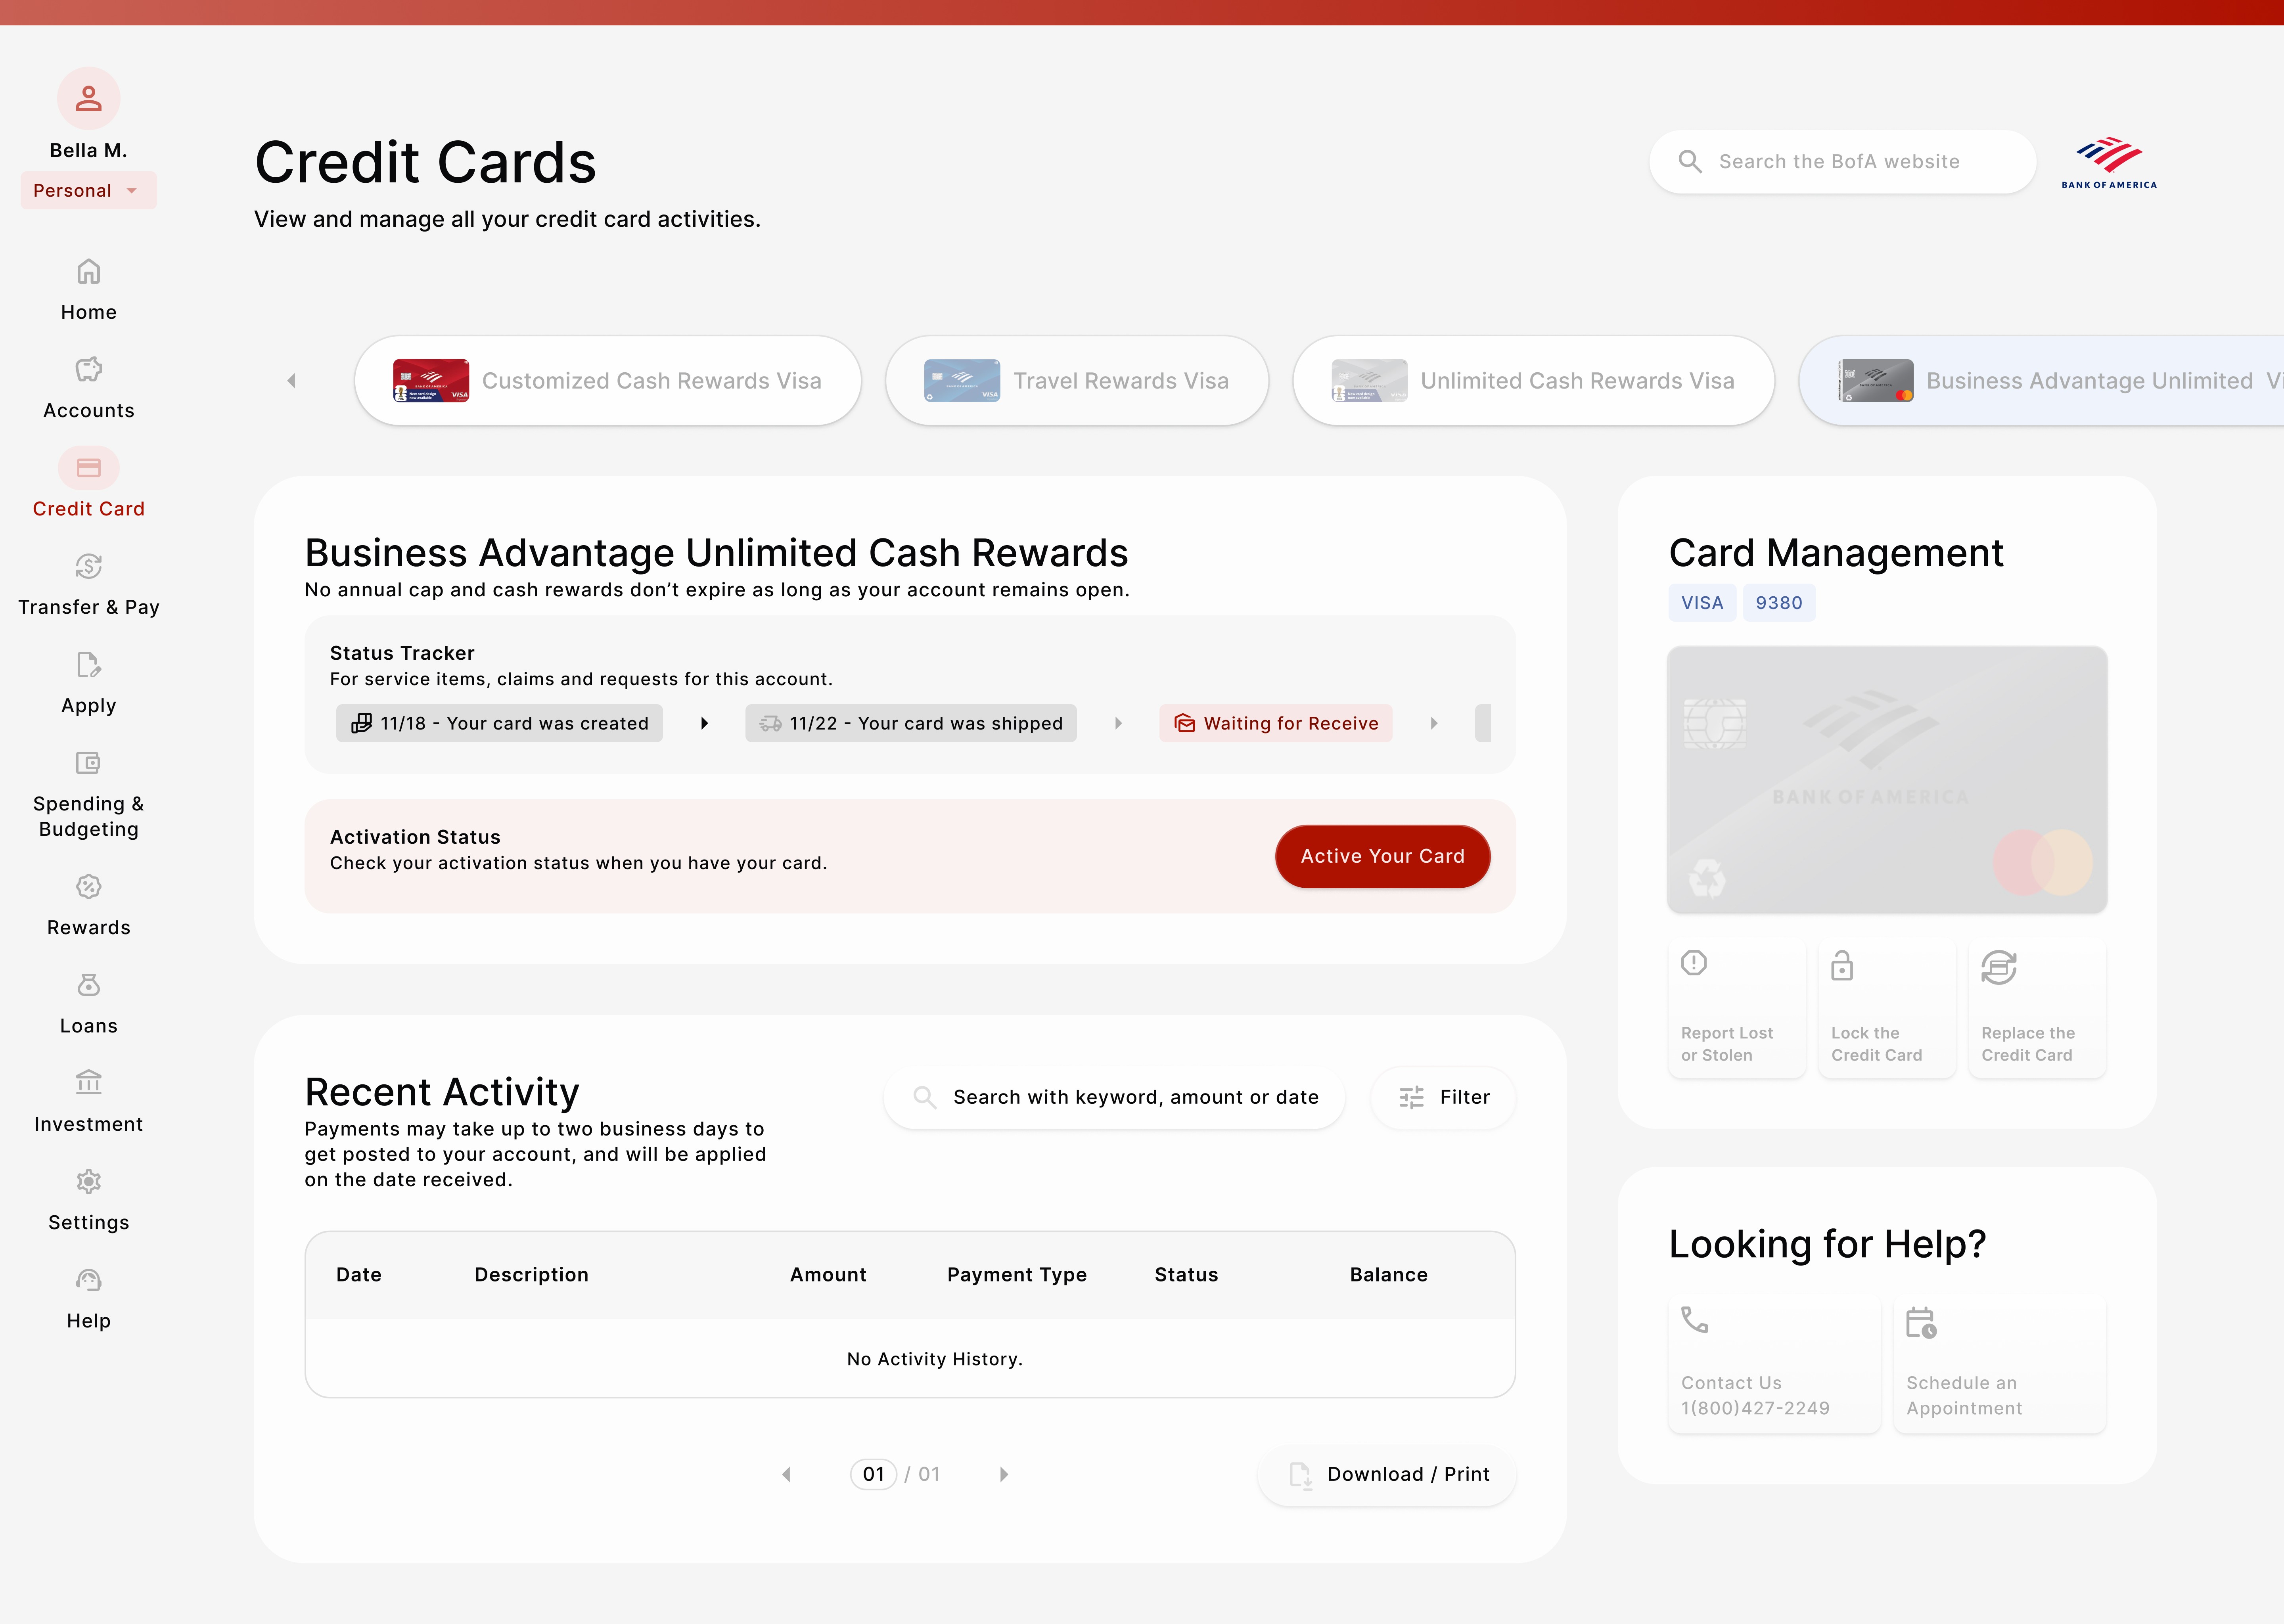Image resolution: width=2284 pixels, height=1624 pixels.
Task: Click the Report Lost or Stolen icon
Action: [1694, 963]
